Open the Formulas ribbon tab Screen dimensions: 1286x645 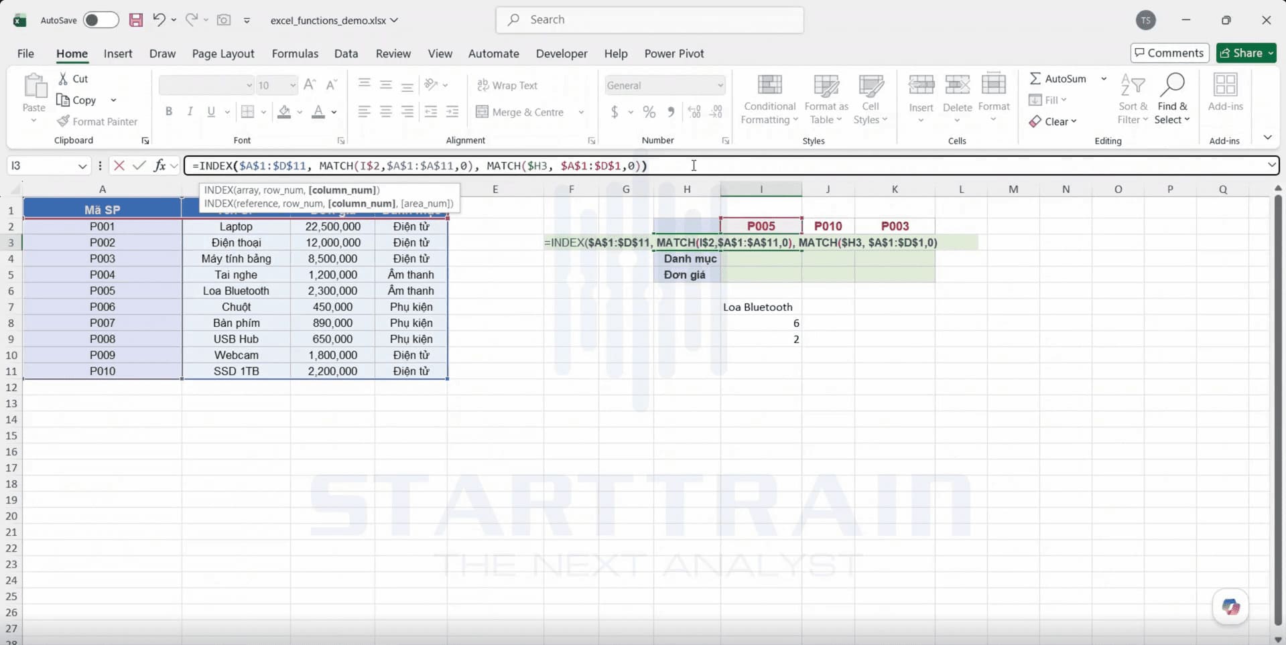point(295,54)
